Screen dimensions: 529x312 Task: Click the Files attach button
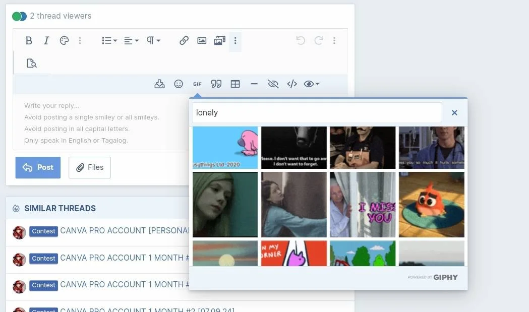[x=90, y=167]
